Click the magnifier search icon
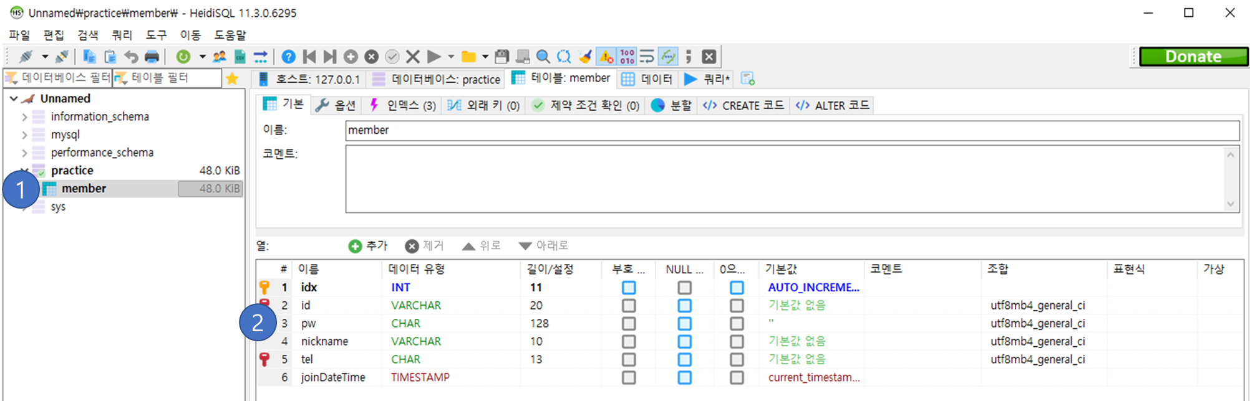 tap(543, 57)
